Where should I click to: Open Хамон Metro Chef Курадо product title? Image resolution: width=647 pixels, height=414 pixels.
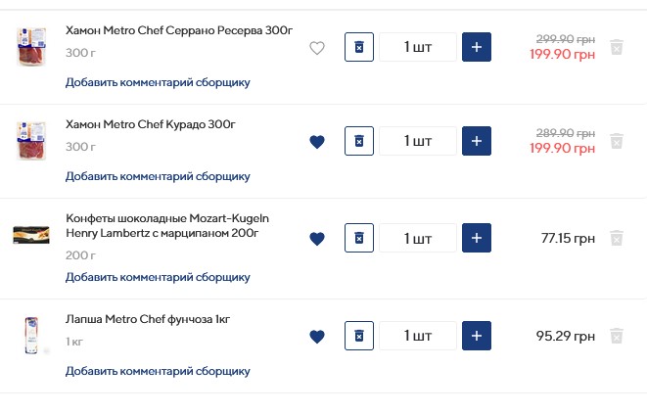point(151,124)
